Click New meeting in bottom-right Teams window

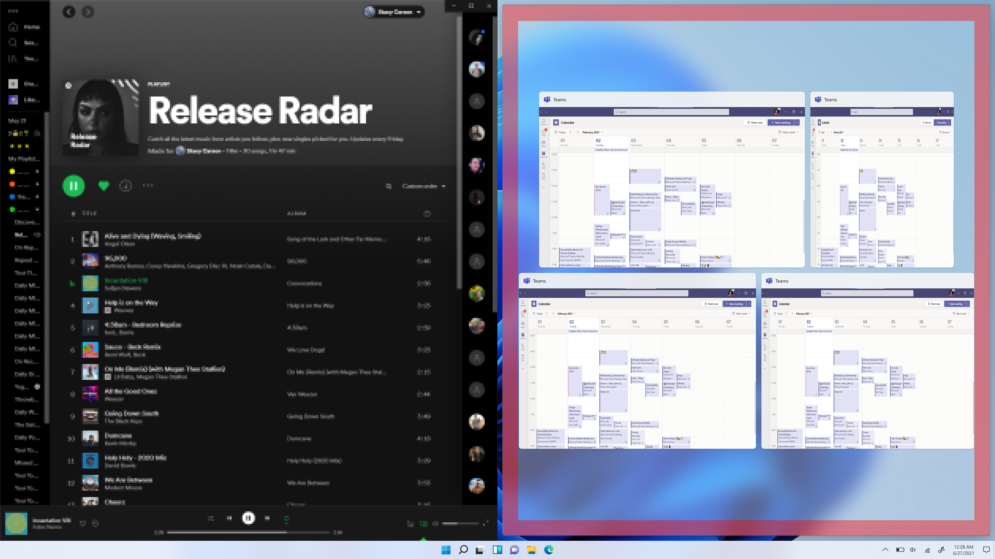tap(954, 304)
